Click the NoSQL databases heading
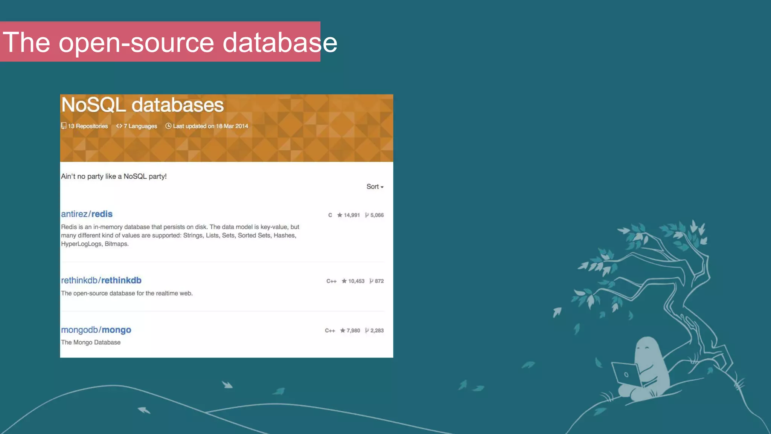Screen dimensions: 771x434 142,105
